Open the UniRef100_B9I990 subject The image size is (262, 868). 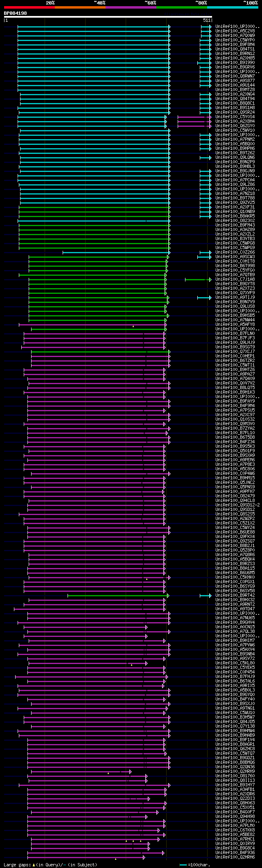tap(235, 62)
